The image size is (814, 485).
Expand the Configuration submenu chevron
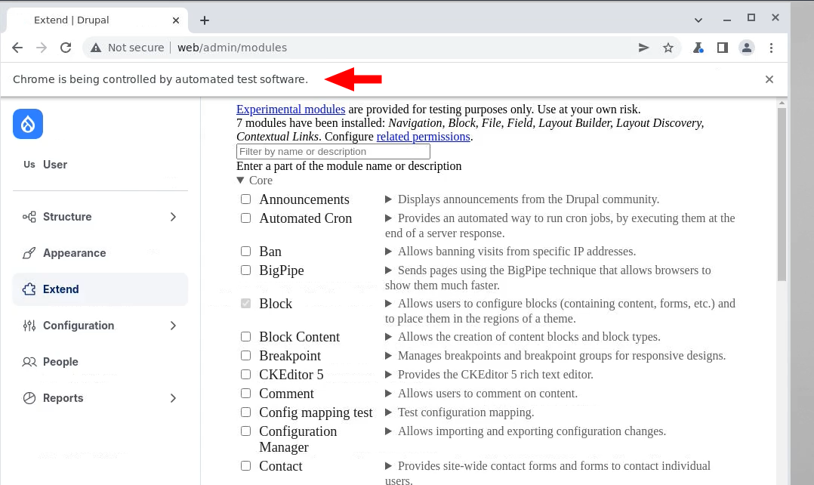(174, 326)
